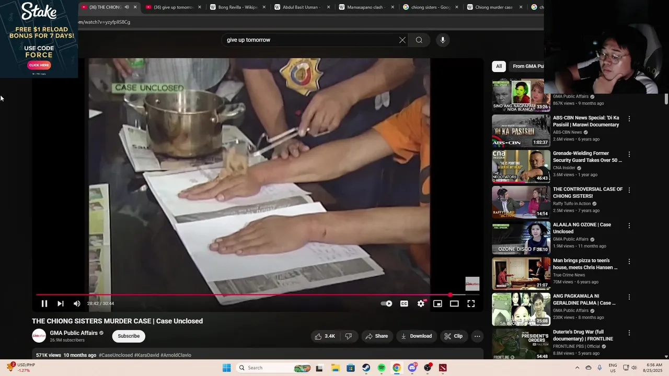Screen dimensions: 669x376
Task: Select the From GMA Public Affairs chip
Action: (528, 66)
